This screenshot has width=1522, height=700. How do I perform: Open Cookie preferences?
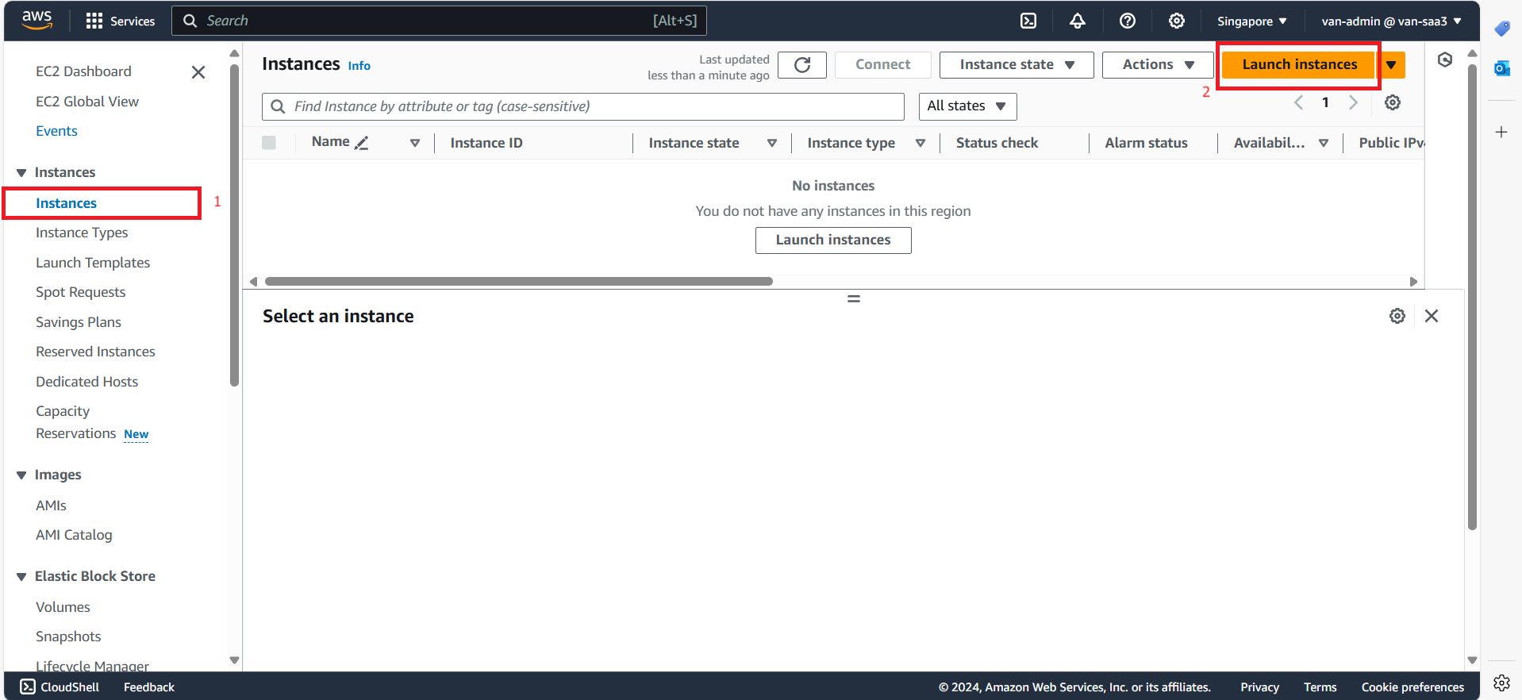click(1412, 687)
